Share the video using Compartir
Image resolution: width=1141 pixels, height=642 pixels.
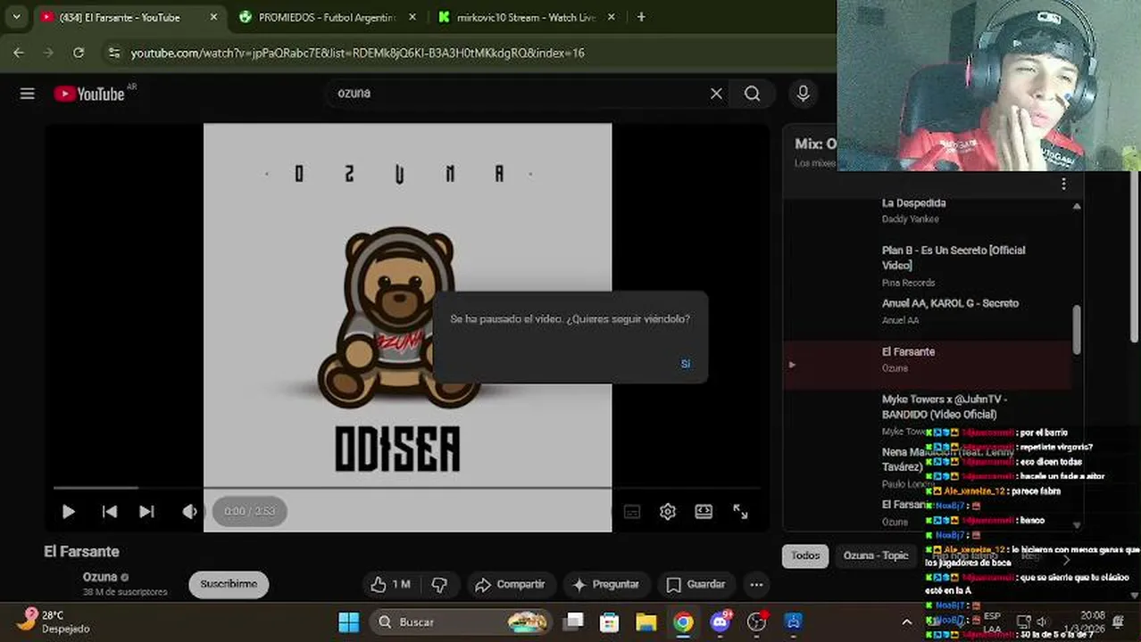[x=510, y=585]
